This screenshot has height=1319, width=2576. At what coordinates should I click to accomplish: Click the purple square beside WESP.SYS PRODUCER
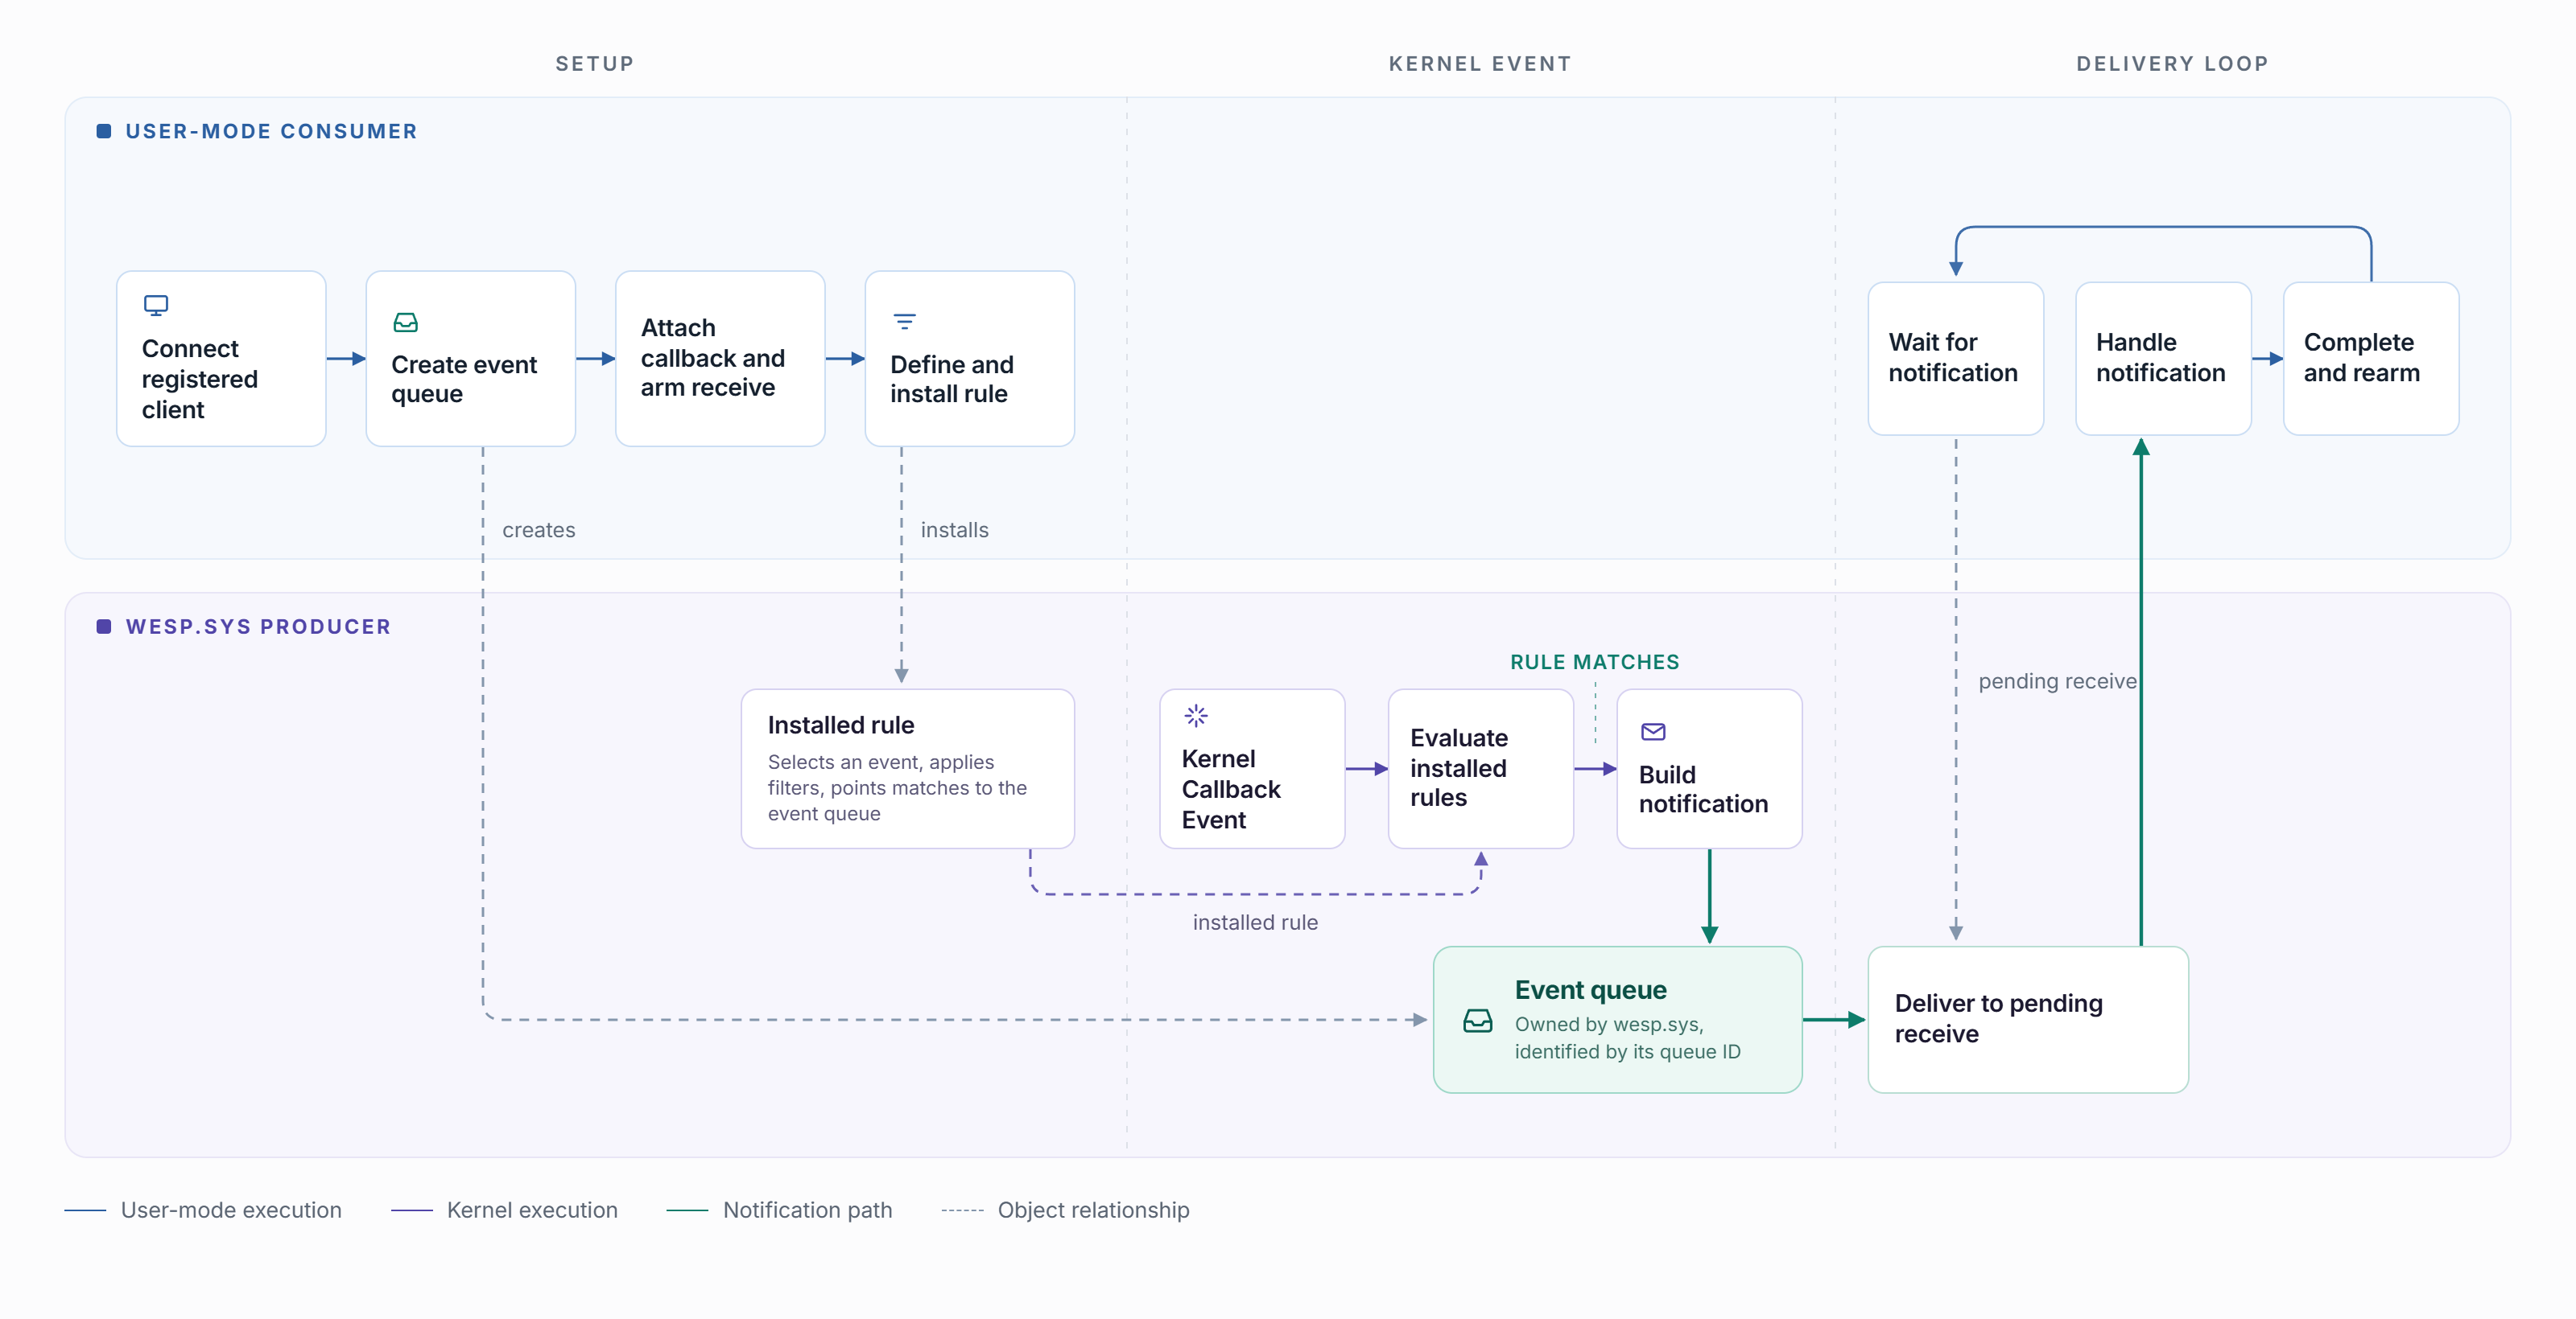(103, 627)
